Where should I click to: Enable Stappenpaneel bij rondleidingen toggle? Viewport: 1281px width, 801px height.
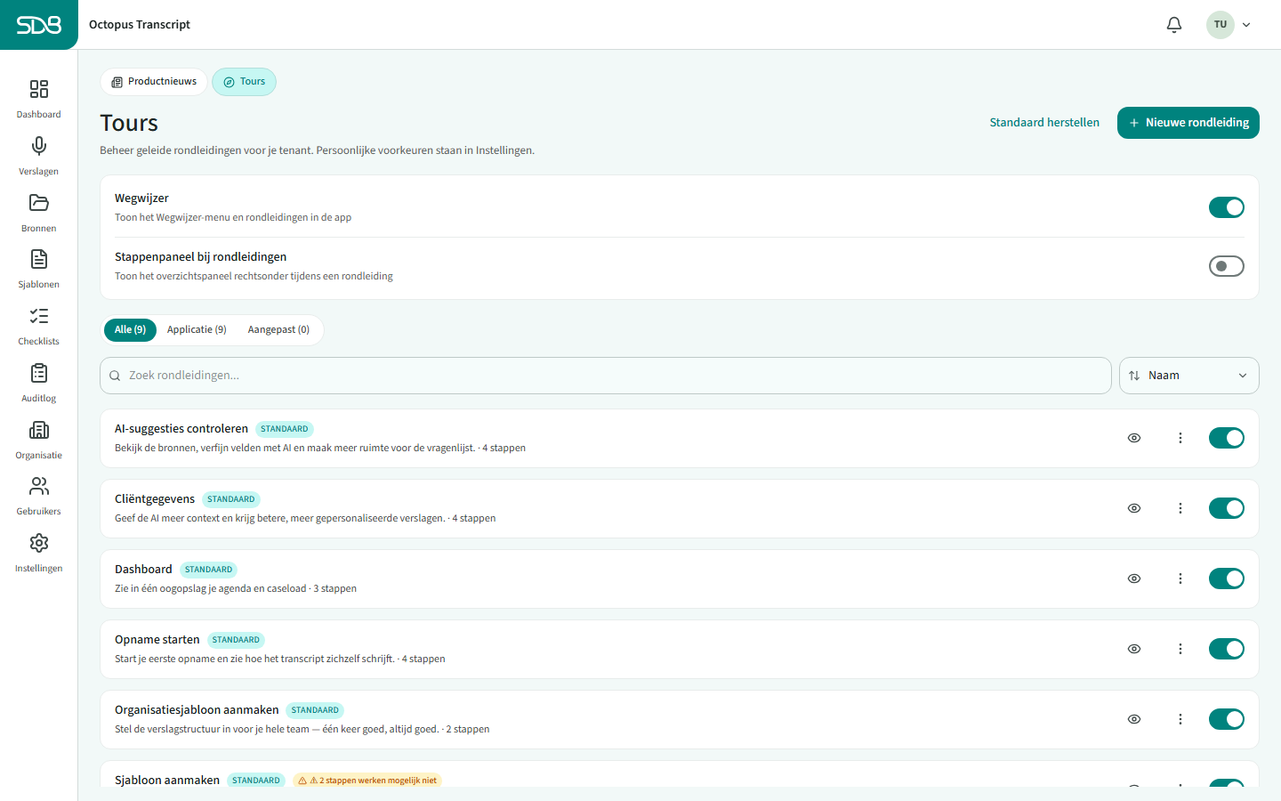click(1226, 266)
